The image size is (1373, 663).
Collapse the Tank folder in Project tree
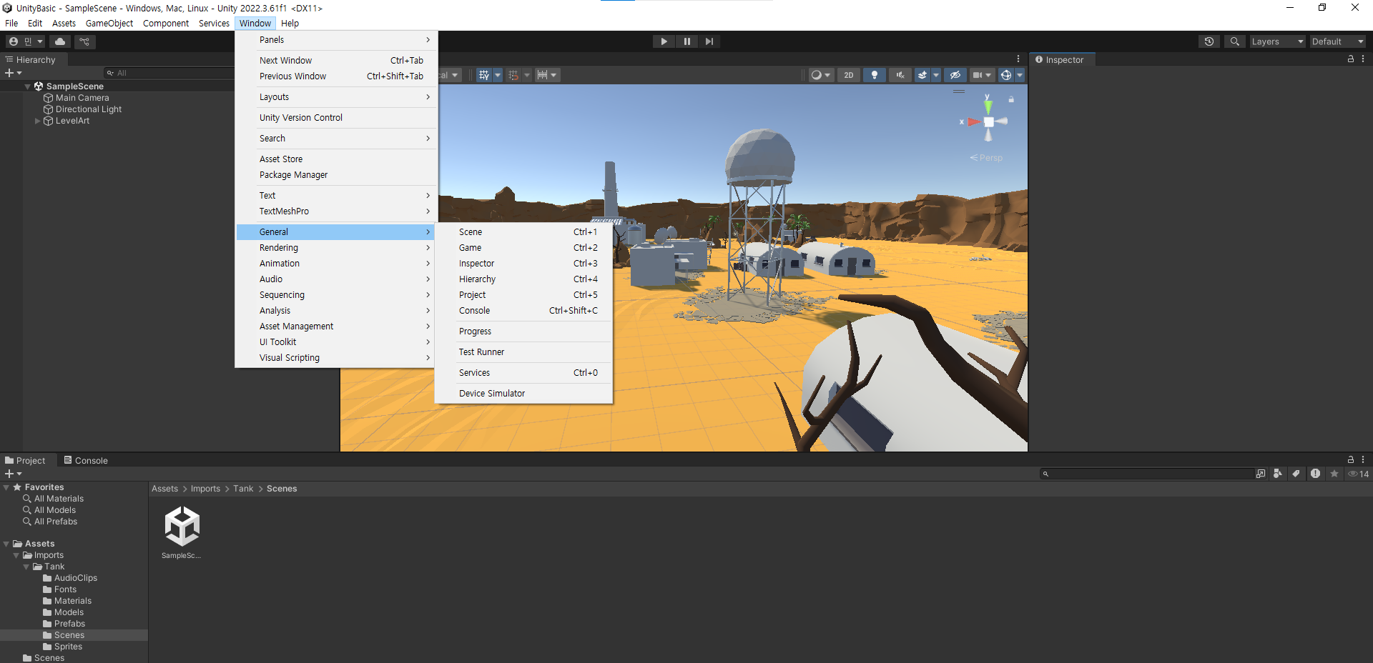[26, 567]
